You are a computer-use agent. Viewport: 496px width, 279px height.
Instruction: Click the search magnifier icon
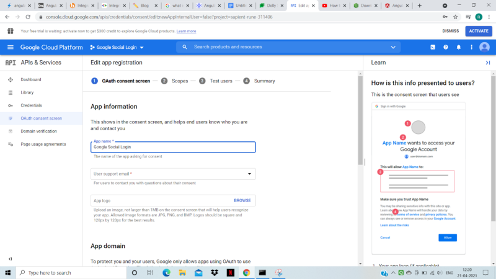pos(185,47)
